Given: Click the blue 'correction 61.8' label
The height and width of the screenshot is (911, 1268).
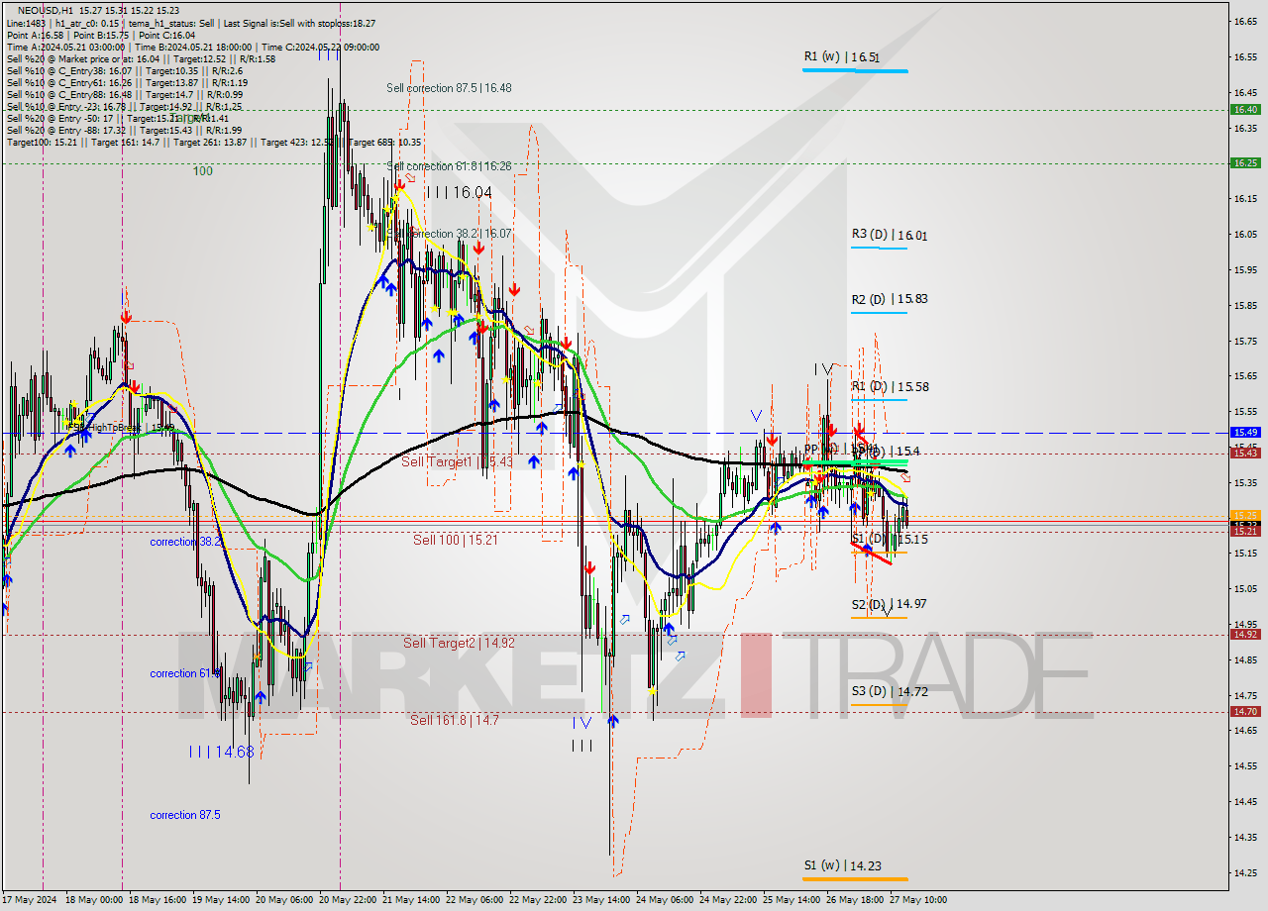Looking at the screenshot, I should click(x=185, y=673).
